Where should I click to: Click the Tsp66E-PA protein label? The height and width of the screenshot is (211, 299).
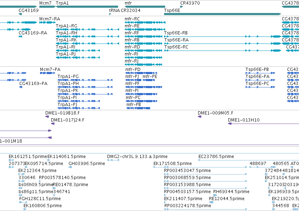[x=258, y=77]
